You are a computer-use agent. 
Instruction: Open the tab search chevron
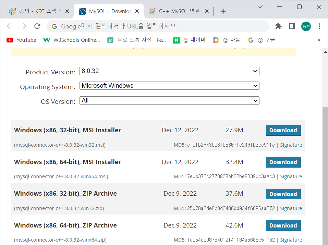pos(260,7)
